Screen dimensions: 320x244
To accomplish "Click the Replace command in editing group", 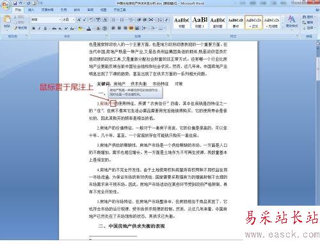I will click(x=307, y=22).
